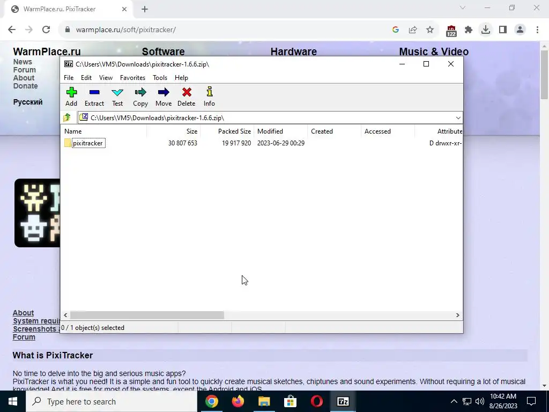Open Chrome tab search chevron

point(463,8)
